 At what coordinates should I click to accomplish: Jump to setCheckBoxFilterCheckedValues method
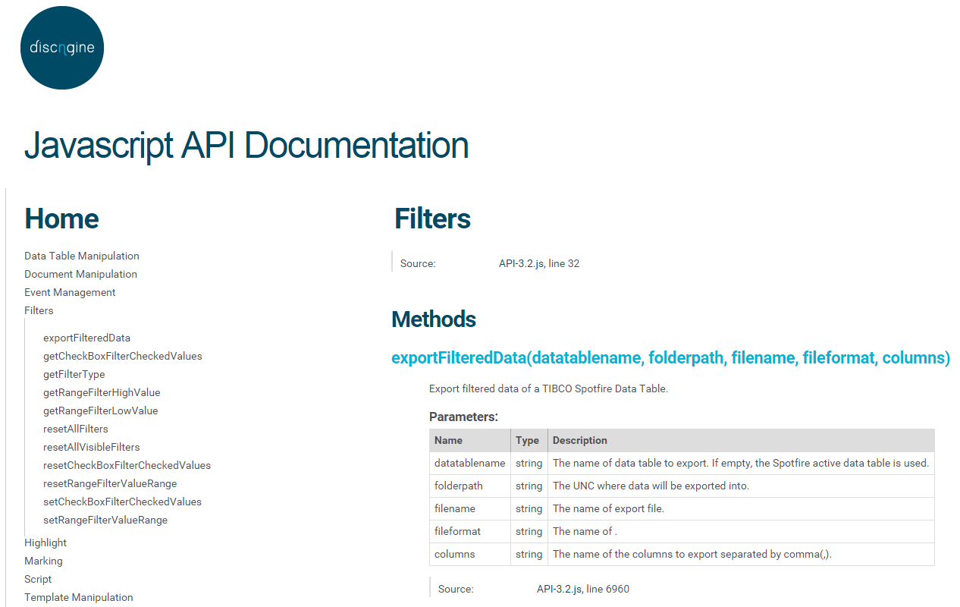click(123, 502)
